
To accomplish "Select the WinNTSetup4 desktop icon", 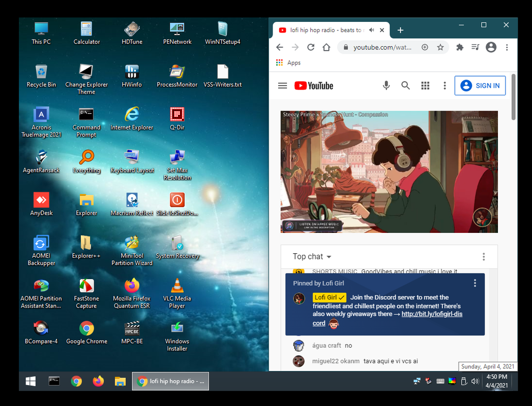I will tap(223, 33).
